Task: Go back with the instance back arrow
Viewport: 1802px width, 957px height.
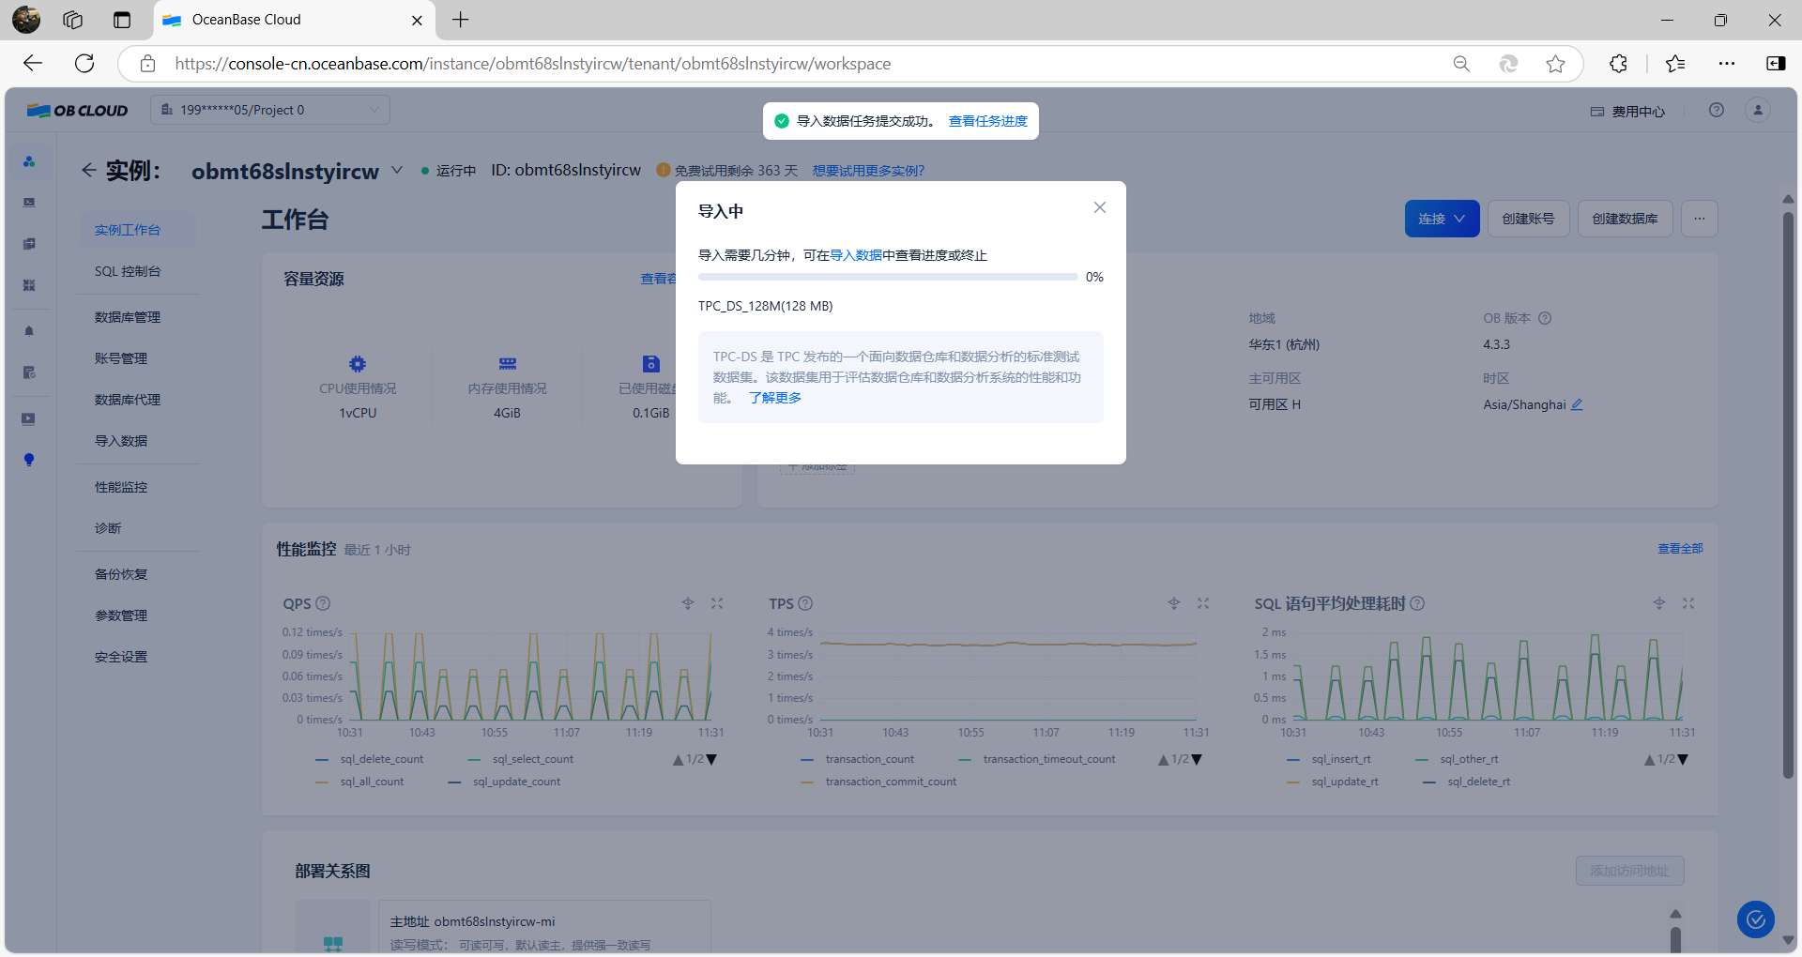Action: tap(88, 170)
